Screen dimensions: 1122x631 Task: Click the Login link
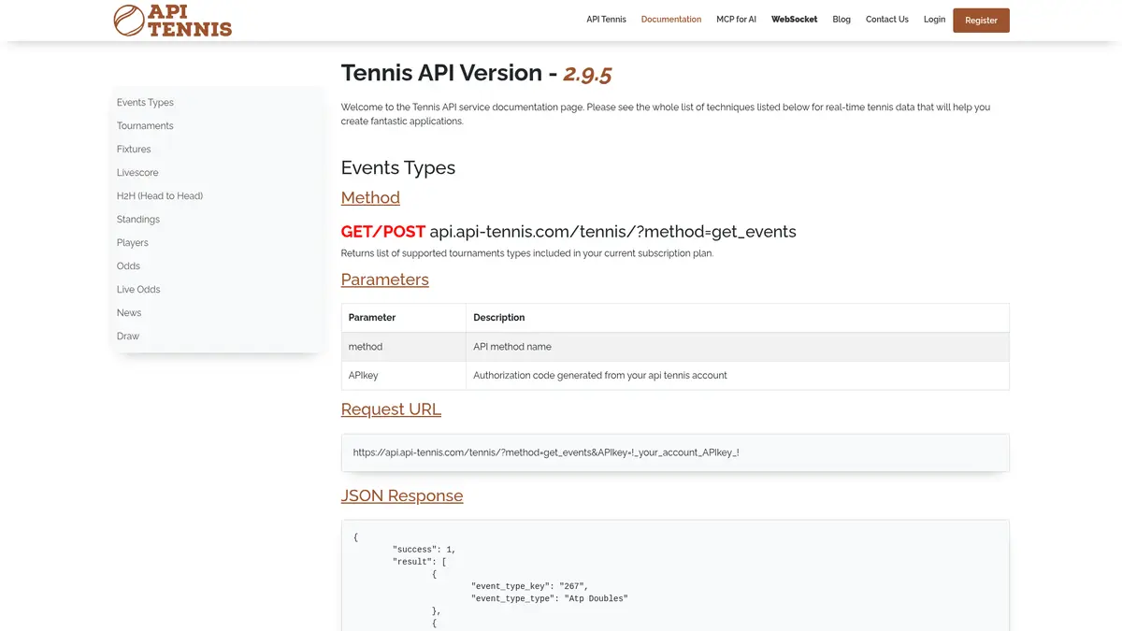click(x=934, y=20)
